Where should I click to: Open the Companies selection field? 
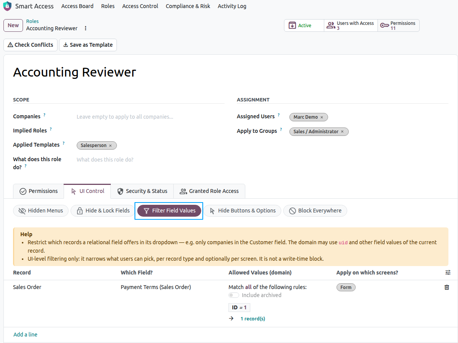click(x=150, y=117)
